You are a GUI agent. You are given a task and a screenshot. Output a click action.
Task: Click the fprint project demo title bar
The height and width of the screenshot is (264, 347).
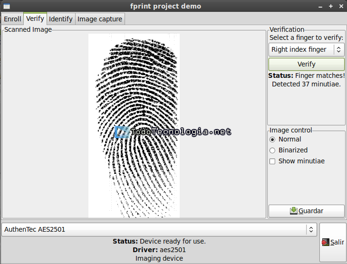click(165, 6)
